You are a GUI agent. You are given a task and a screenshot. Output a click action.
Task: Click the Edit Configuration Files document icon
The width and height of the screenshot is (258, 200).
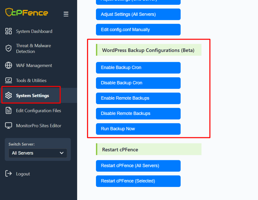9,111
